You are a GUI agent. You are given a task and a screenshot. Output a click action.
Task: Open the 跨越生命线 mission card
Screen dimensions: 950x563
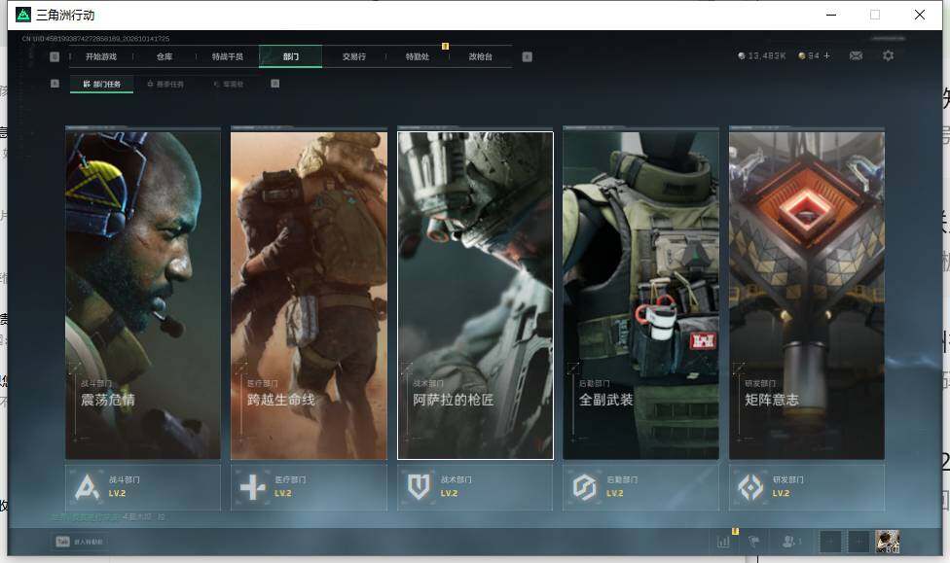click(x=309, y=296)
